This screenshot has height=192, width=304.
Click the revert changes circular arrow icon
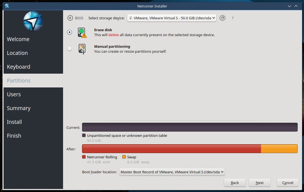pyautogui.click(x=222, y=18)
